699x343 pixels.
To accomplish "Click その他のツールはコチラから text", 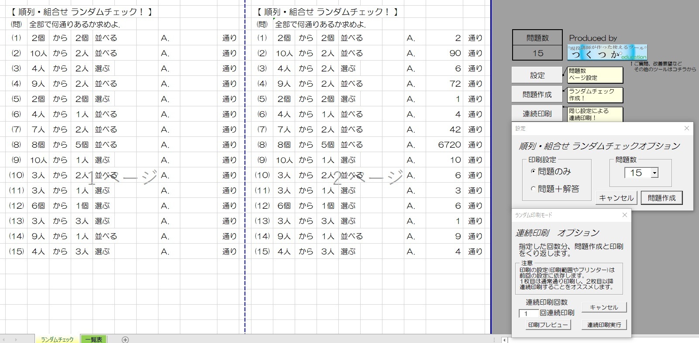I will click(x=665, y=69).
